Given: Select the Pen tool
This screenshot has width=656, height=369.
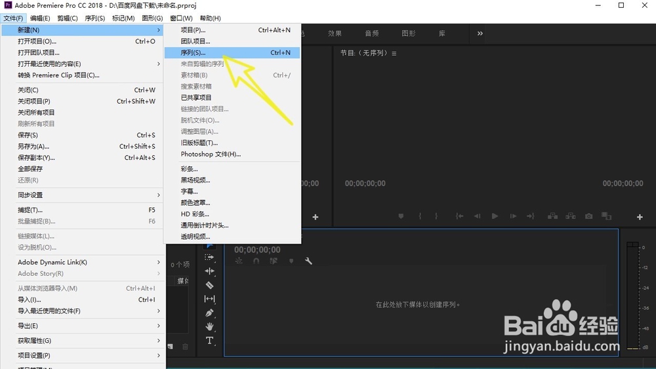Looking at the screenshot, I should 209,313.
